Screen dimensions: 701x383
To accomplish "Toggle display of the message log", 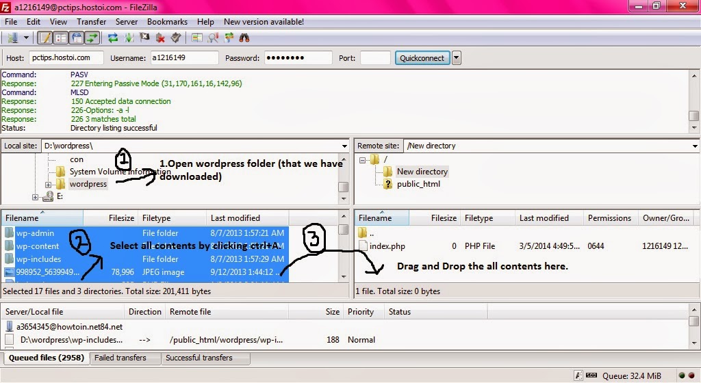I will click(x=44, y=38).
